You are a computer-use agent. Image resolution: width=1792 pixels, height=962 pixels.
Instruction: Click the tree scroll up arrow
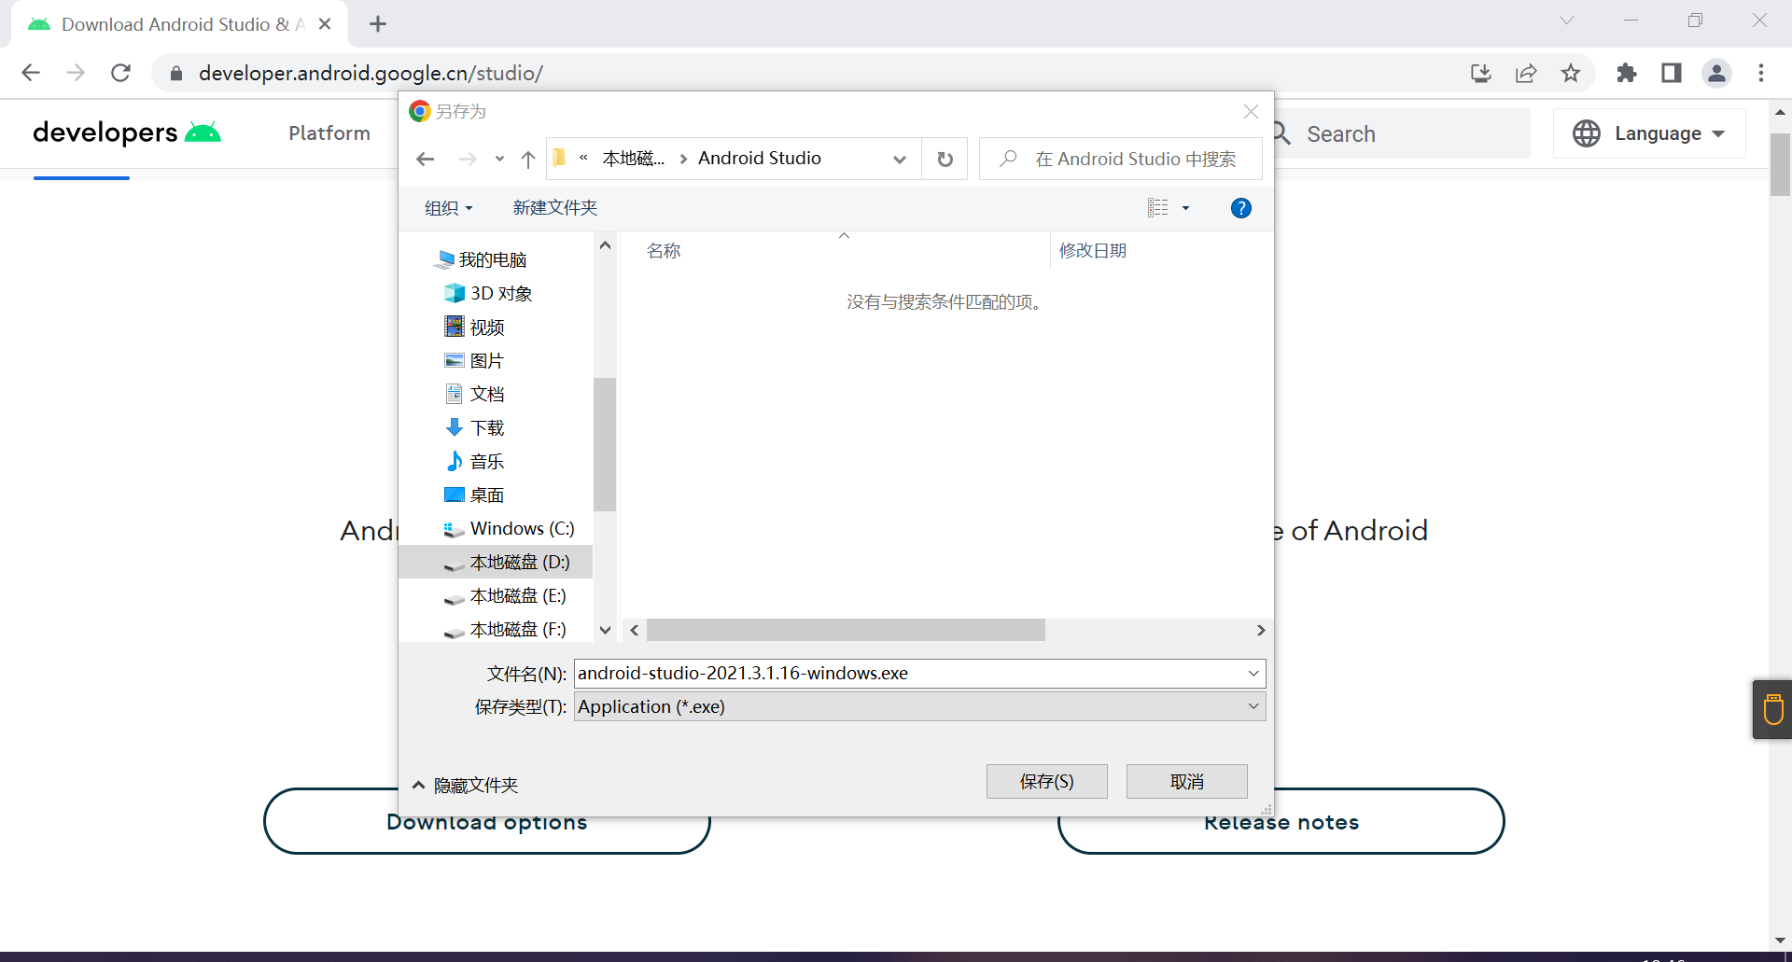point(605,245)
